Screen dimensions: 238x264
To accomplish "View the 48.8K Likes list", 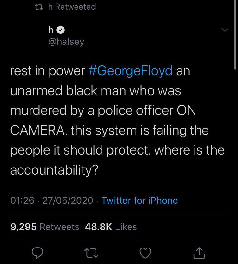I will click(111, 227).
